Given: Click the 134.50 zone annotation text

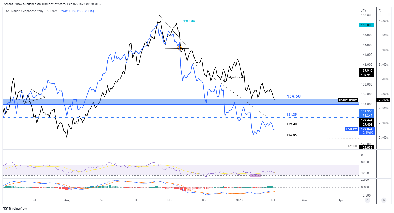Looking at the screenshot, I should (294, 96).
